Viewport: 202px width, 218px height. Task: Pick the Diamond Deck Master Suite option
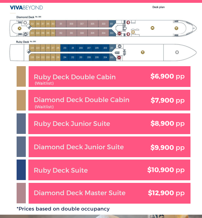pos(109,193)
